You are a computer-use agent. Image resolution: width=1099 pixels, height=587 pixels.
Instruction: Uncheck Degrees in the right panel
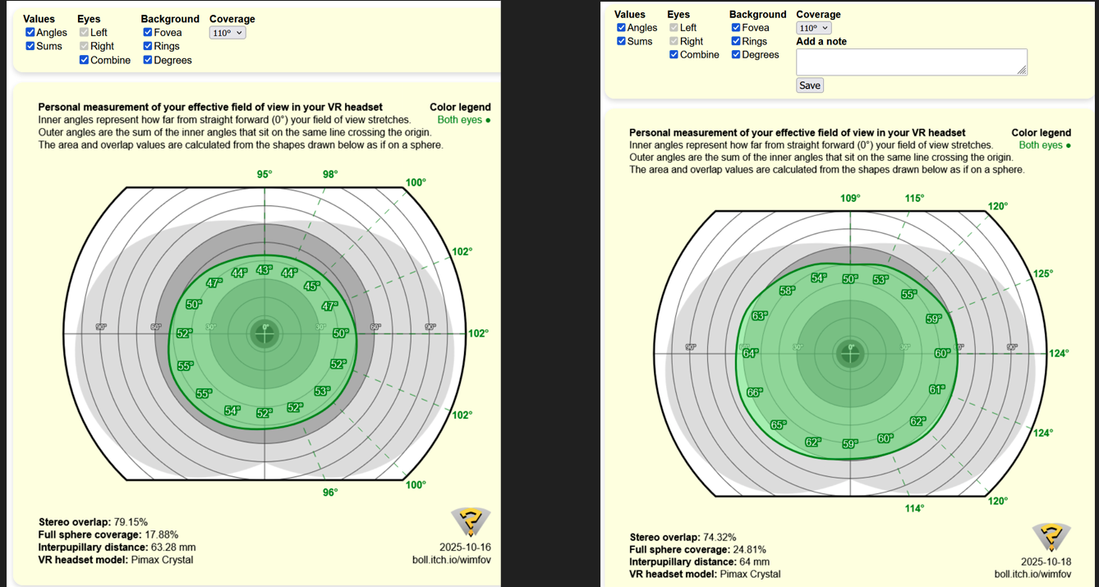coord(736,55)
